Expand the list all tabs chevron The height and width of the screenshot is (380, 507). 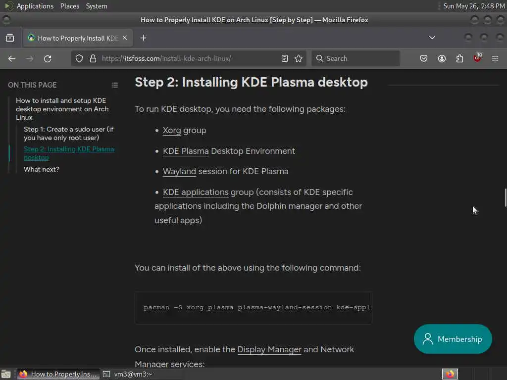432,38
